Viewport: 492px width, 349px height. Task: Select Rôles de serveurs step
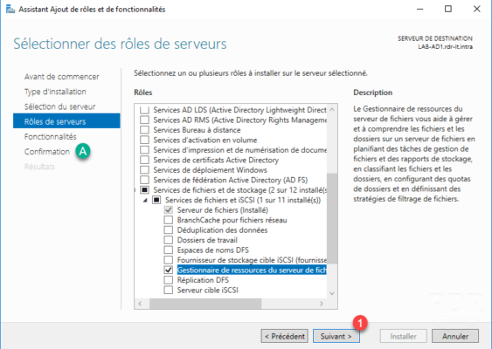click(66, 121)
